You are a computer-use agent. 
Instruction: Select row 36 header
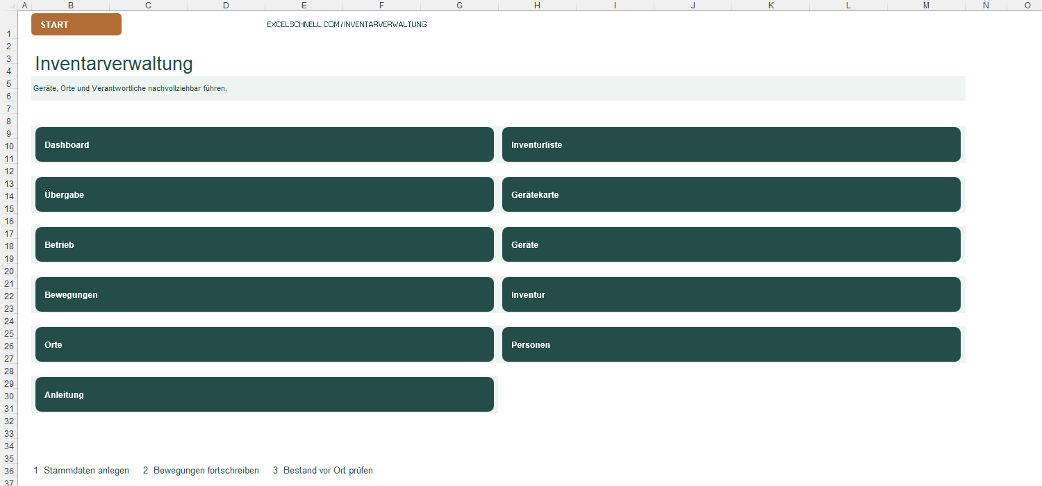click(9, 471)
